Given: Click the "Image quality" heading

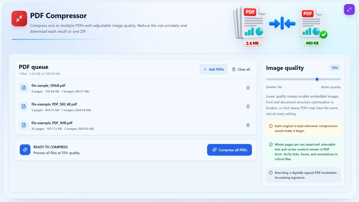Looking at the screenshot, I should tap(285, 68).
